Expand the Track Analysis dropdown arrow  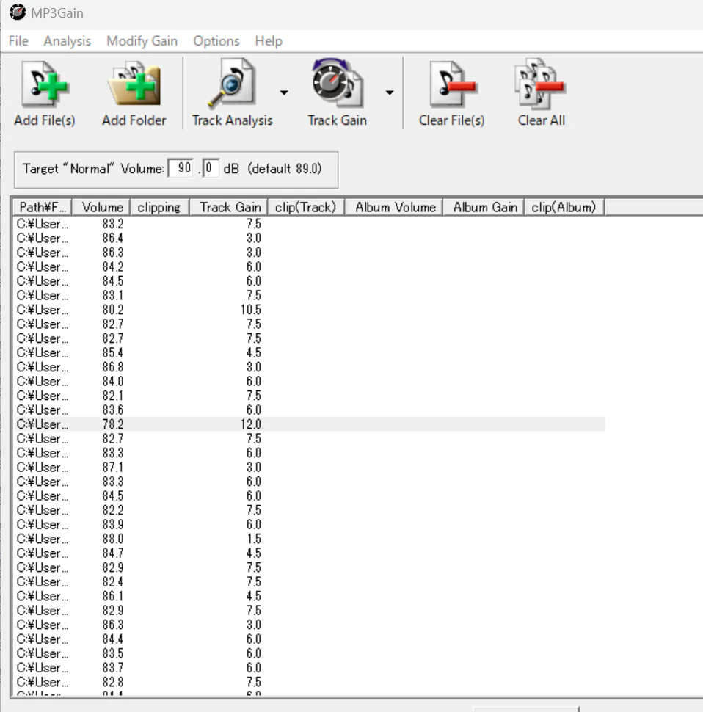pyautogui.click(x=284, y=92)
